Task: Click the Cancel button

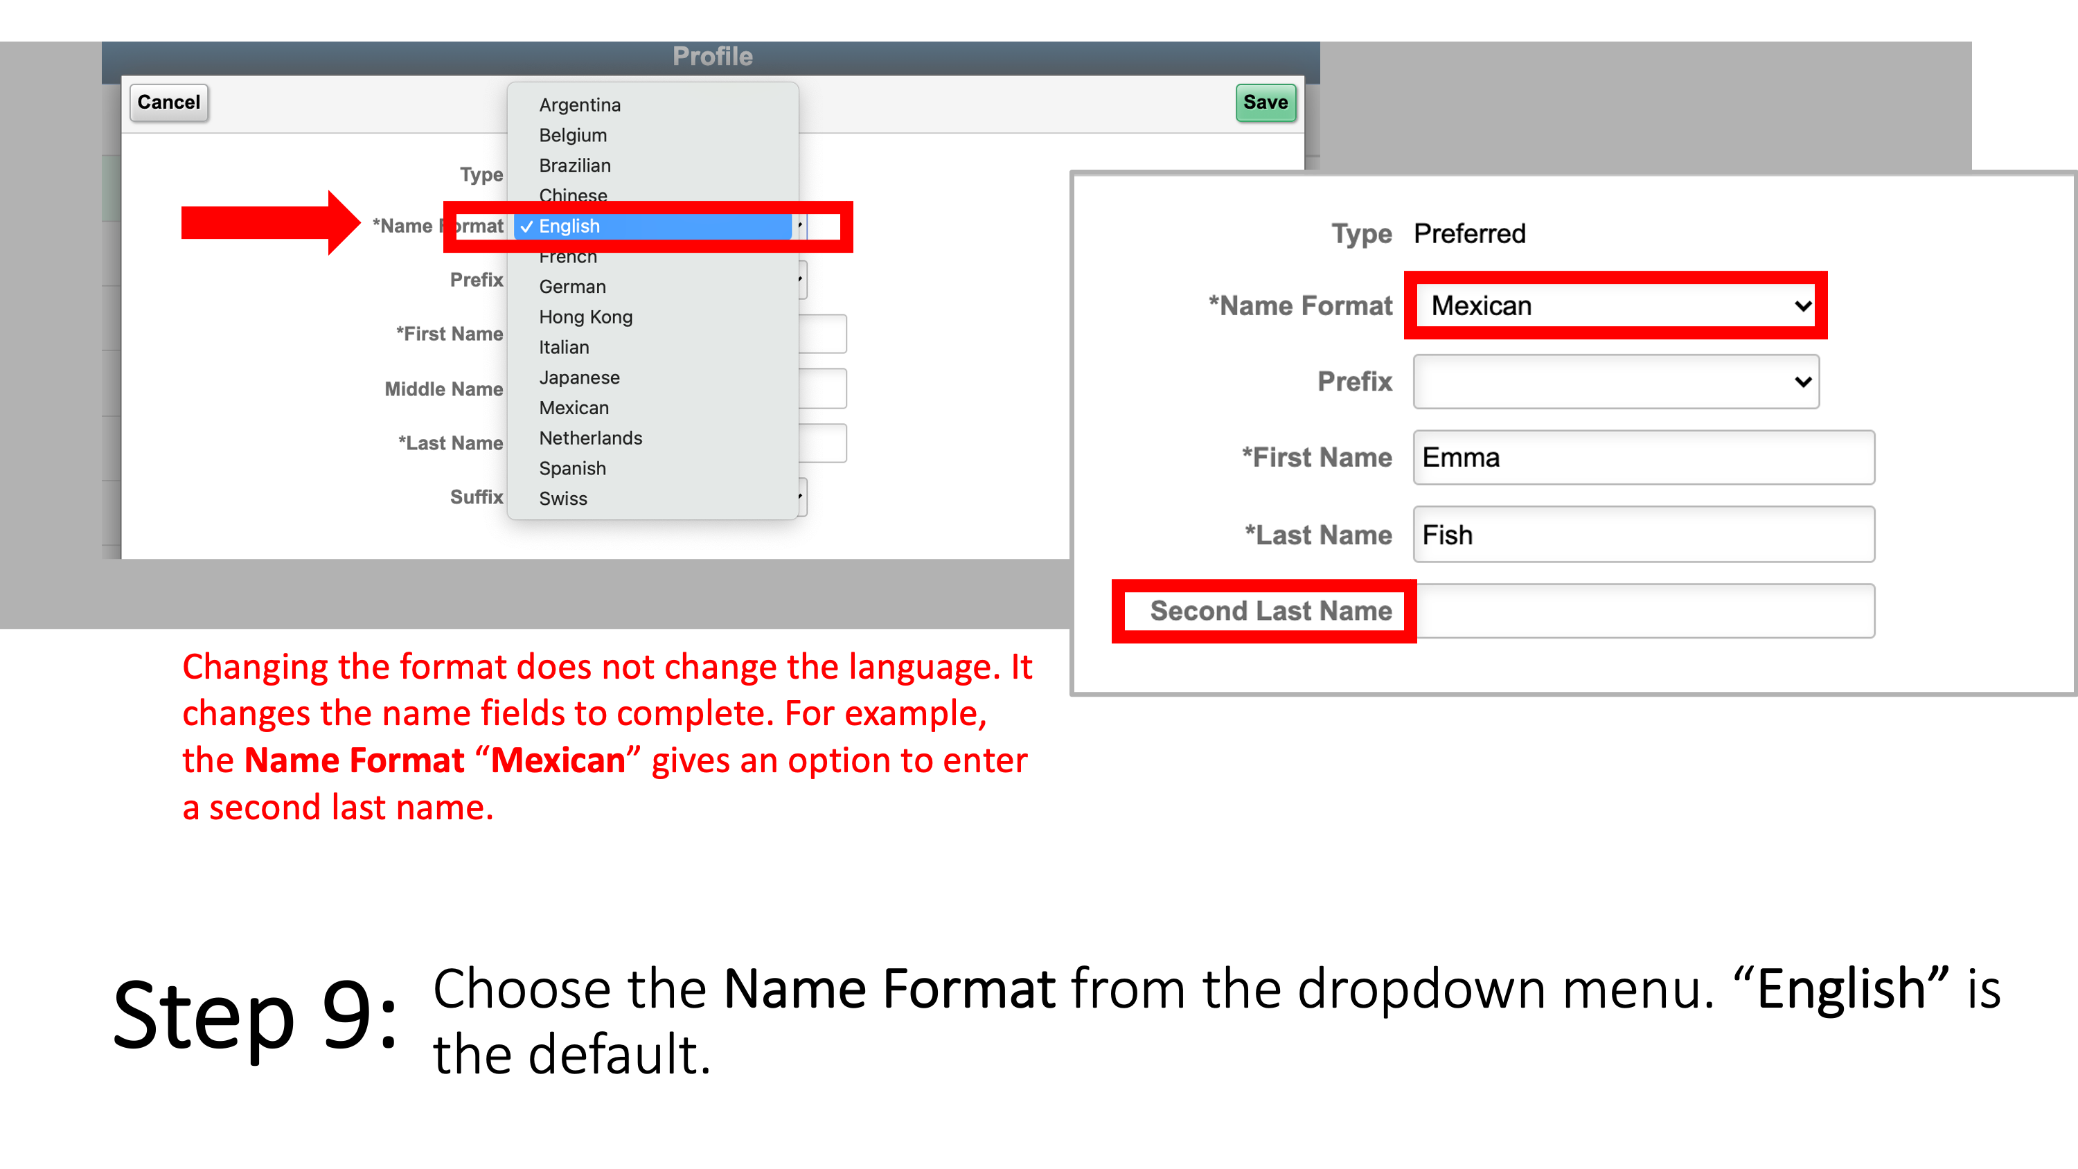Action: coord(168,100)
